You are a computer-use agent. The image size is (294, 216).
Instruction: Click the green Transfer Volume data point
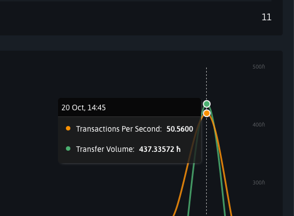(x=207, y=104)
